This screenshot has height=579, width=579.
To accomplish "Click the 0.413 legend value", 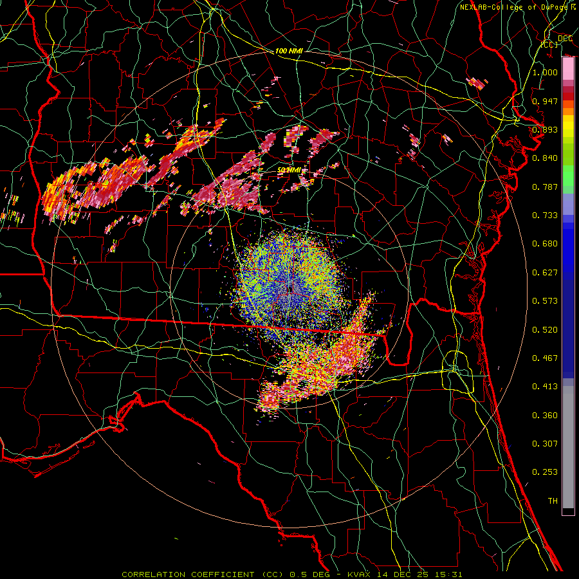I will 545,387.
